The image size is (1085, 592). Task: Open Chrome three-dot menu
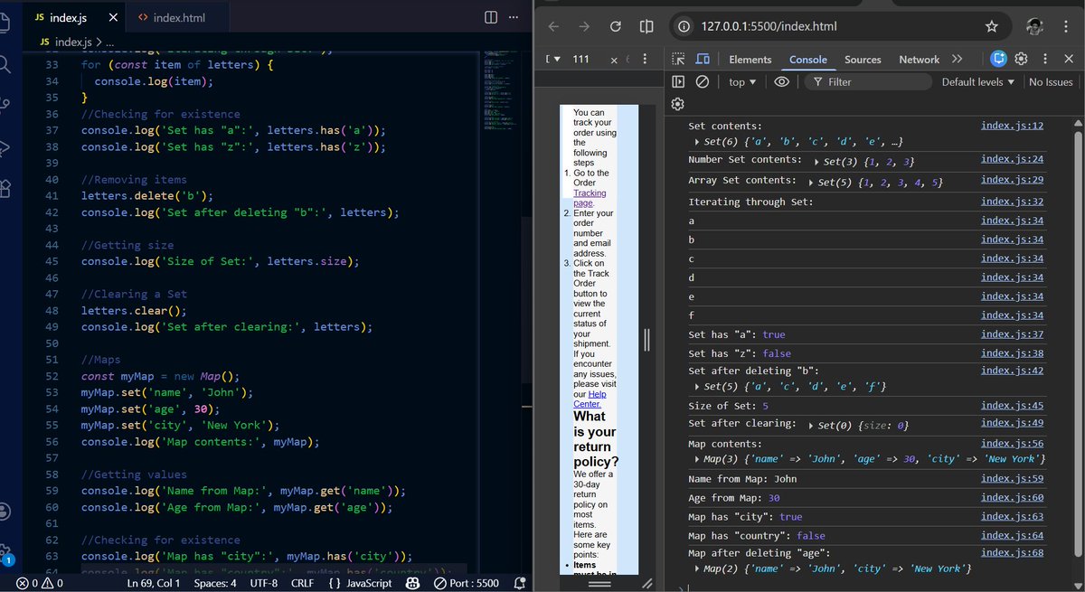tap(1067, 26)
